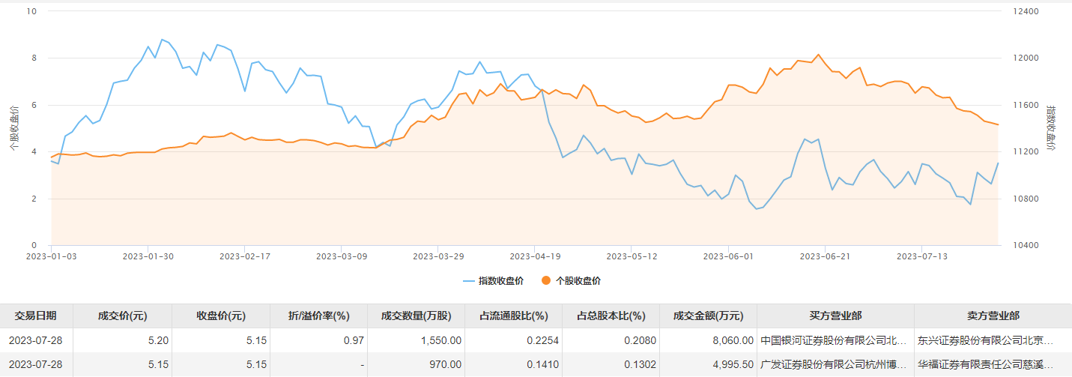Click the blue line icon for 指数收盘价 legend
1072x377 pixels.
[x=468, y=281]
